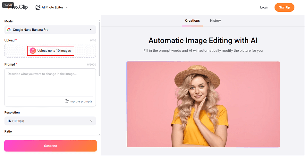The width and height of the screenshot is (305, 156).
Task: Click the Ratio label
Action: [x=8, y=131]
